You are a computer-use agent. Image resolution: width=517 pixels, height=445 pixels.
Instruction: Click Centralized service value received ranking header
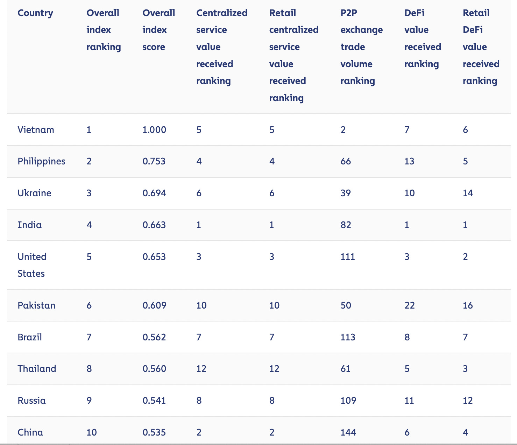click(x=222, y=47)
